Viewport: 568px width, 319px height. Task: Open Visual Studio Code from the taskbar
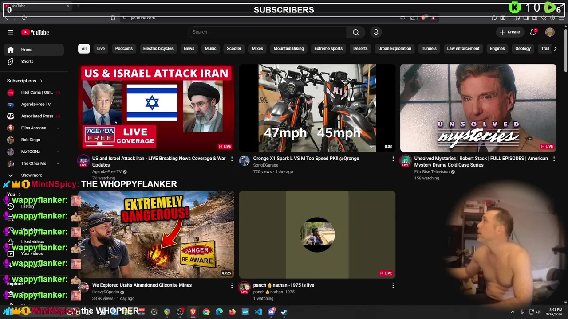point(258,312)
